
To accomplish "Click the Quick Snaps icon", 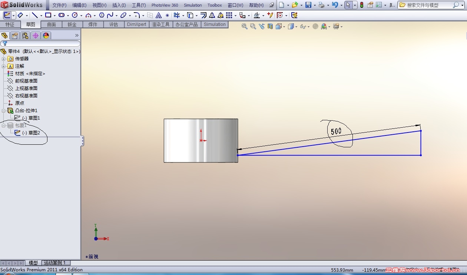I will point(280,15).
